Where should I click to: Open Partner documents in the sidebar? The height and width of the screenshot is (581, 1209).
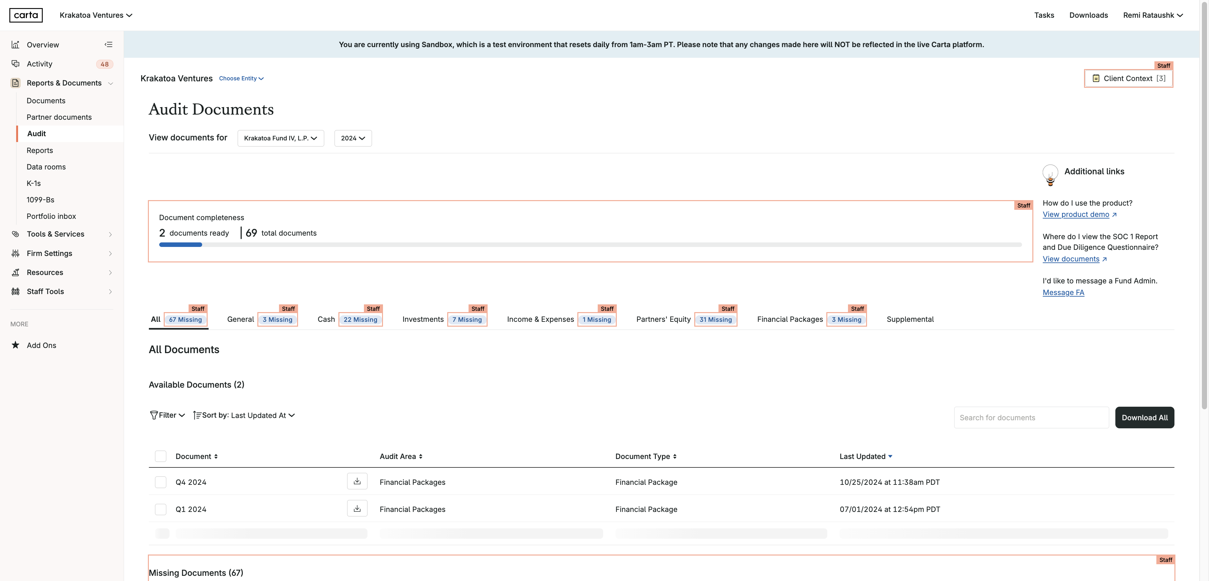pos(59,117)
